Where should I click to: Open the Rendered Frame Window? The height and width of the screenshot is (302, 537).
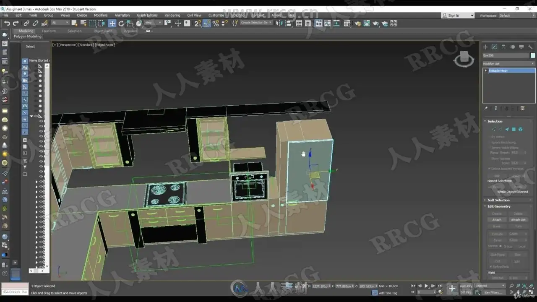367,23
